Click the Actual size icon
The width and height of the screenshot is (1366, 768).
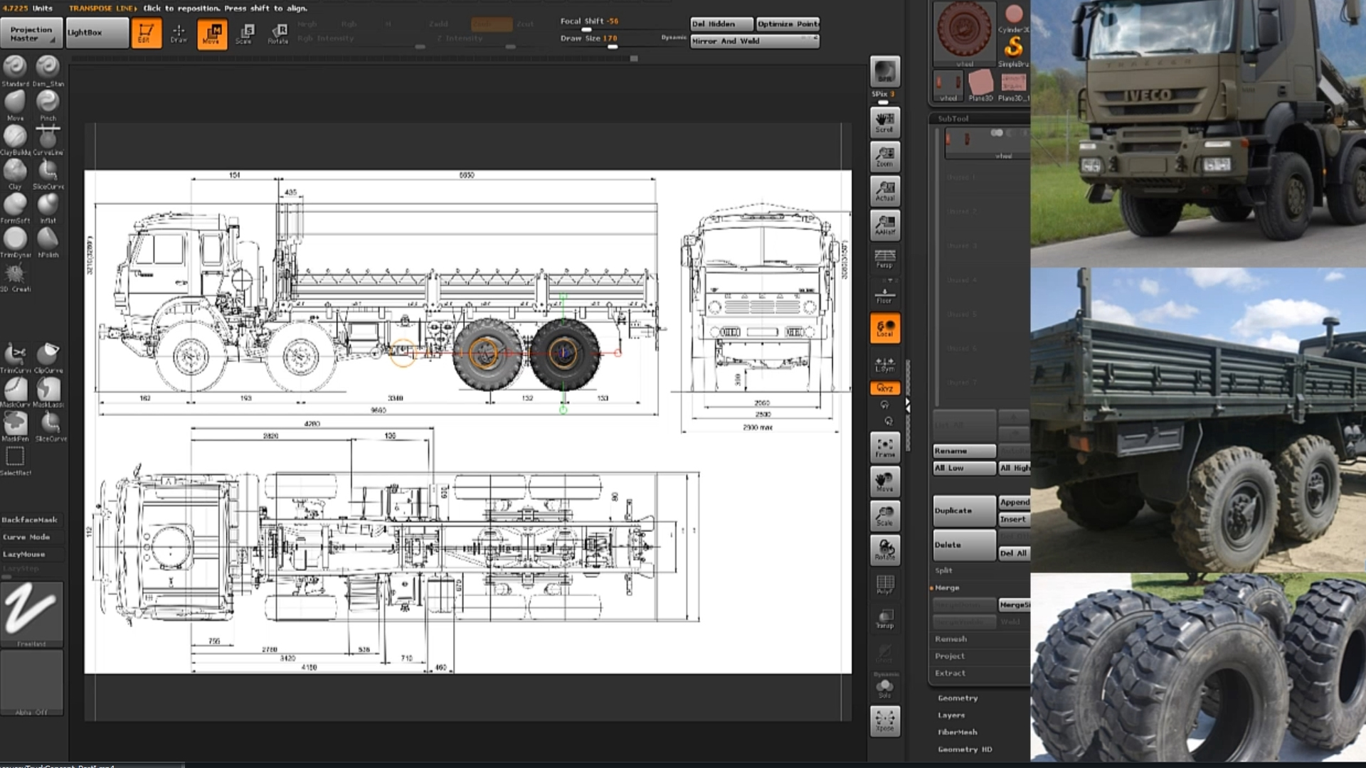(884, 191)
